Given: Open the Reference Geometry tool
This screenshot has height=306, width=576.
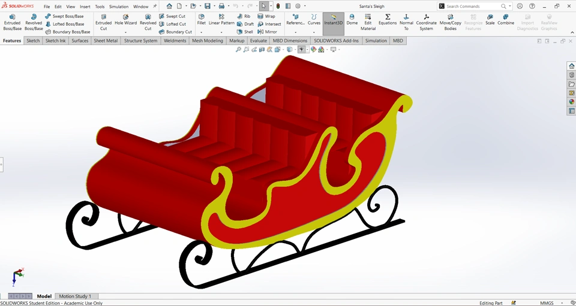Looking at the screenshot, I should click(x=296, y=20).
